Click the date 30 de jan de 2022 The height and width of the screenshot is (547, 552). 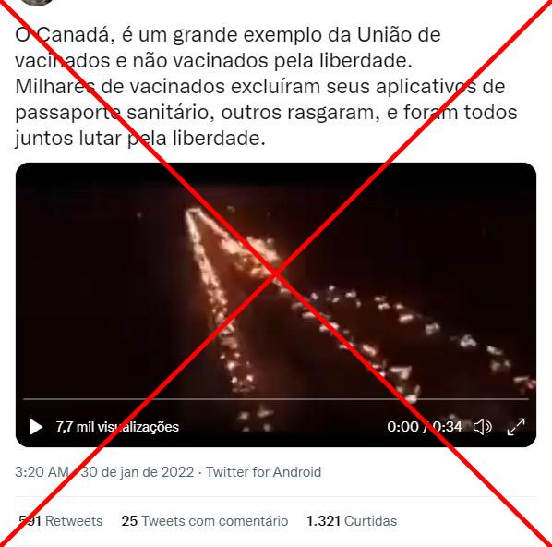[138, 472]
